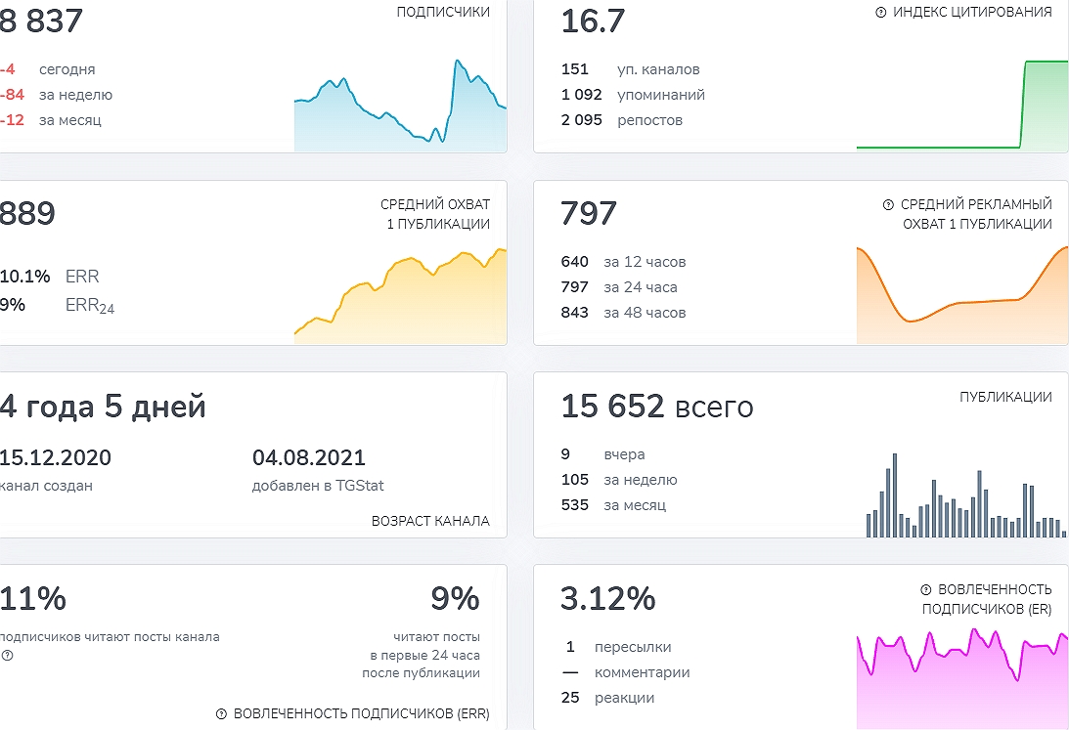Click the green citation index chart

pyautogui.click(x=961, y=106)
